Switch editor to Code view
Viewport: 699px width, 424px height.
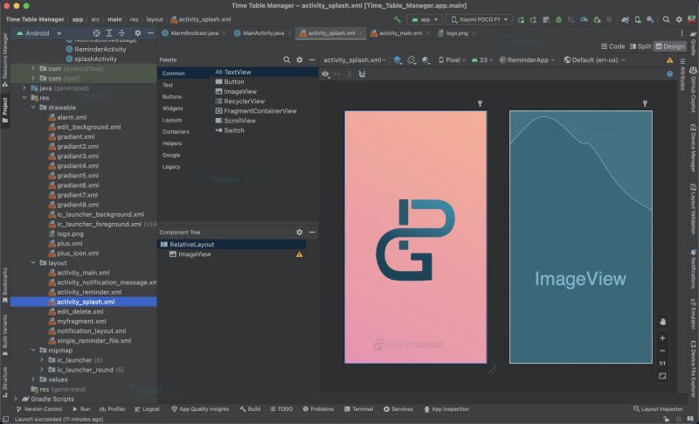click(613, 46)
